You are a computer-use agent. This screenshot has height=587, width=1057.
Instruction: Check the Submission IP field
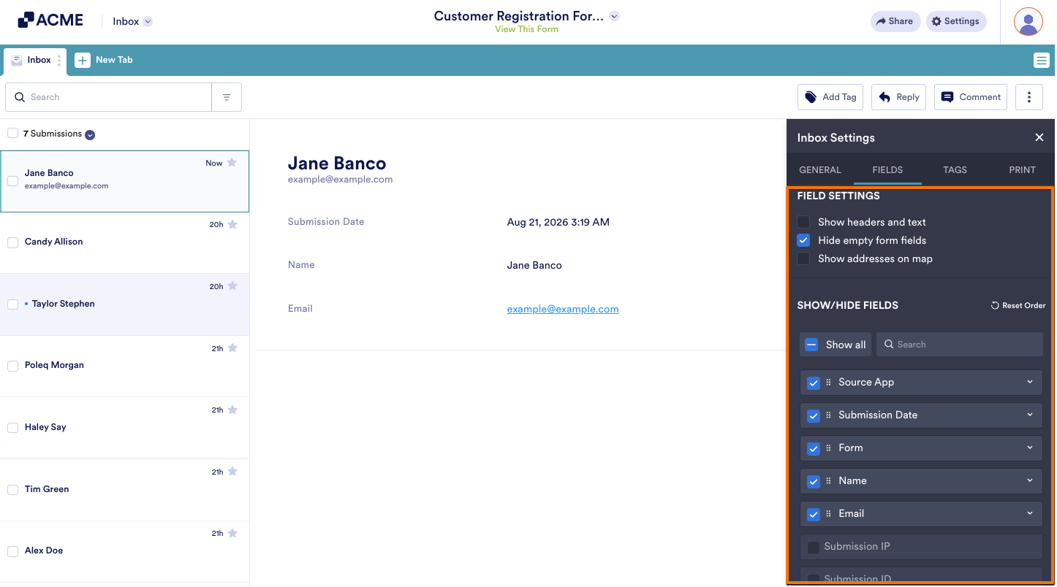[x=814, y=547]
